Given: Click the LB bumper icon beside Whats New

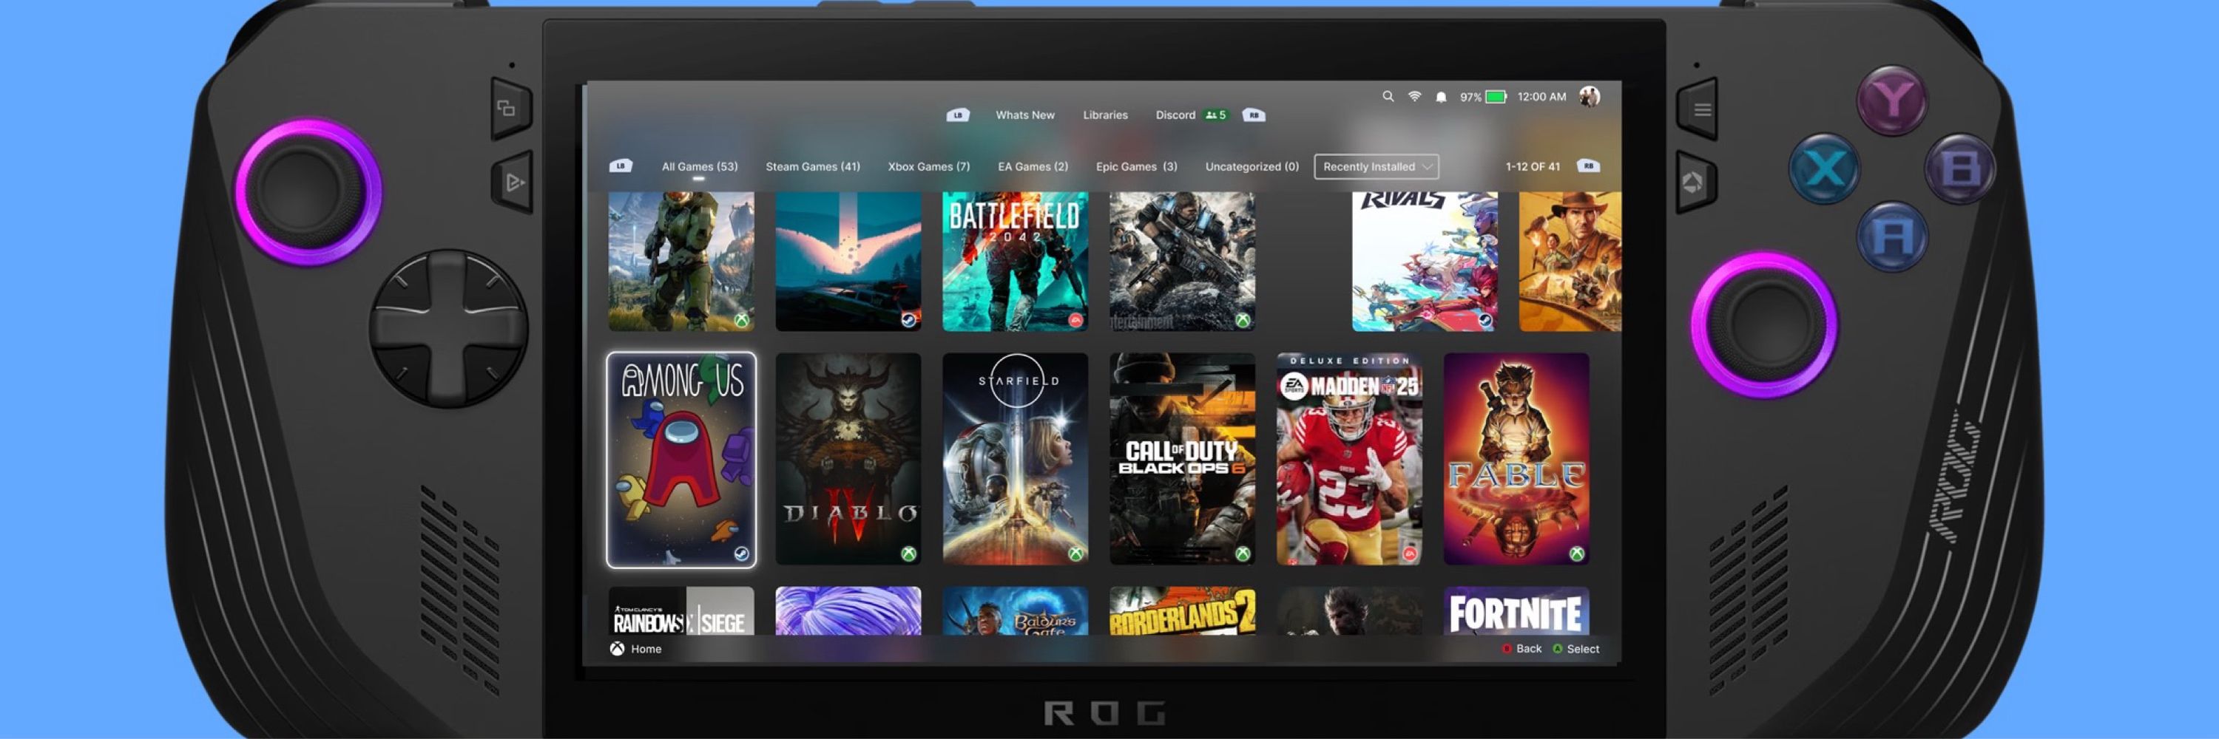Looking at the screenshot, I should click(958, 115).
